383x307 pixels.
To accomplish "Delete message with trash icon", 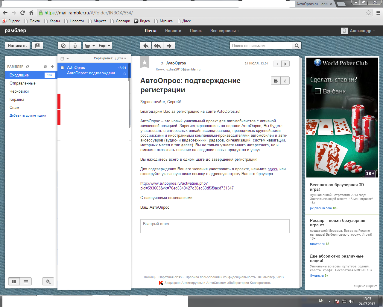I will (x=75, y=46).
